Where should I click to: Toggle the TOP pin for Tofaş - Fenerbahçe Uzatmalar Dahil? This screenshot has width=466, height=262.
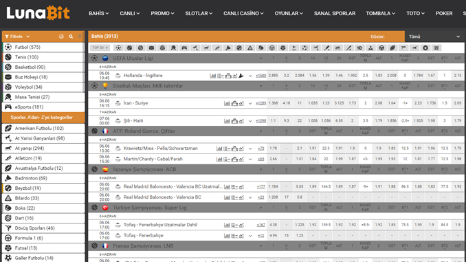click(x=118, y=225)
